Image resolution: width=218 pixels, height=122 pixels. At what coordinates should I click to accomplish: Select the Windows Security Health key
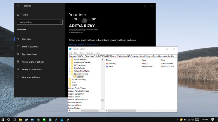point(78,99)
